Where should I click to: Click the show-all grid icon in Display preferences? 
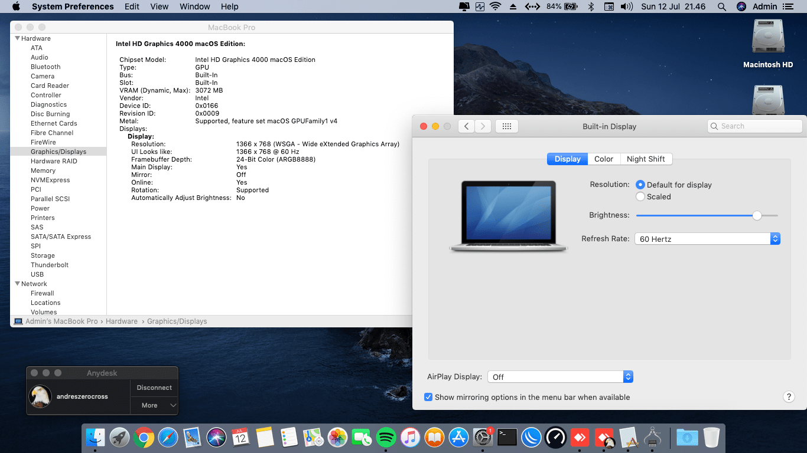tap(506, 126)
